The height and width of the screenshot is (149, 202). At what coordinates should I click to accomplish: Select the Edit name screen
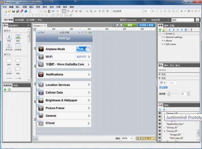(x=171, y=44)
